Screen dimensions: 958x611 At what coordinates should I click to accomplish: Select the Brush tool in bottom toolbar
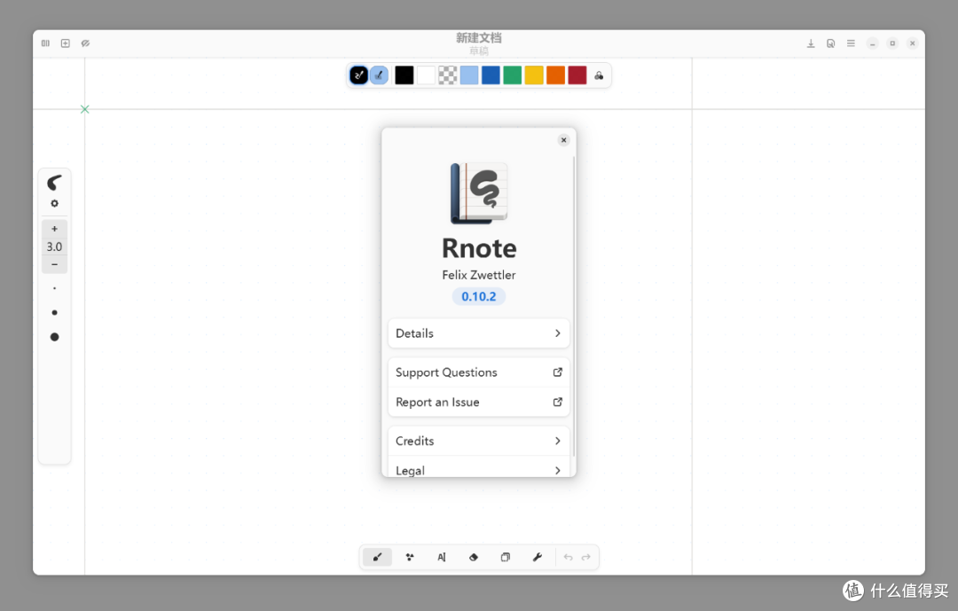(x=377, y=557)
